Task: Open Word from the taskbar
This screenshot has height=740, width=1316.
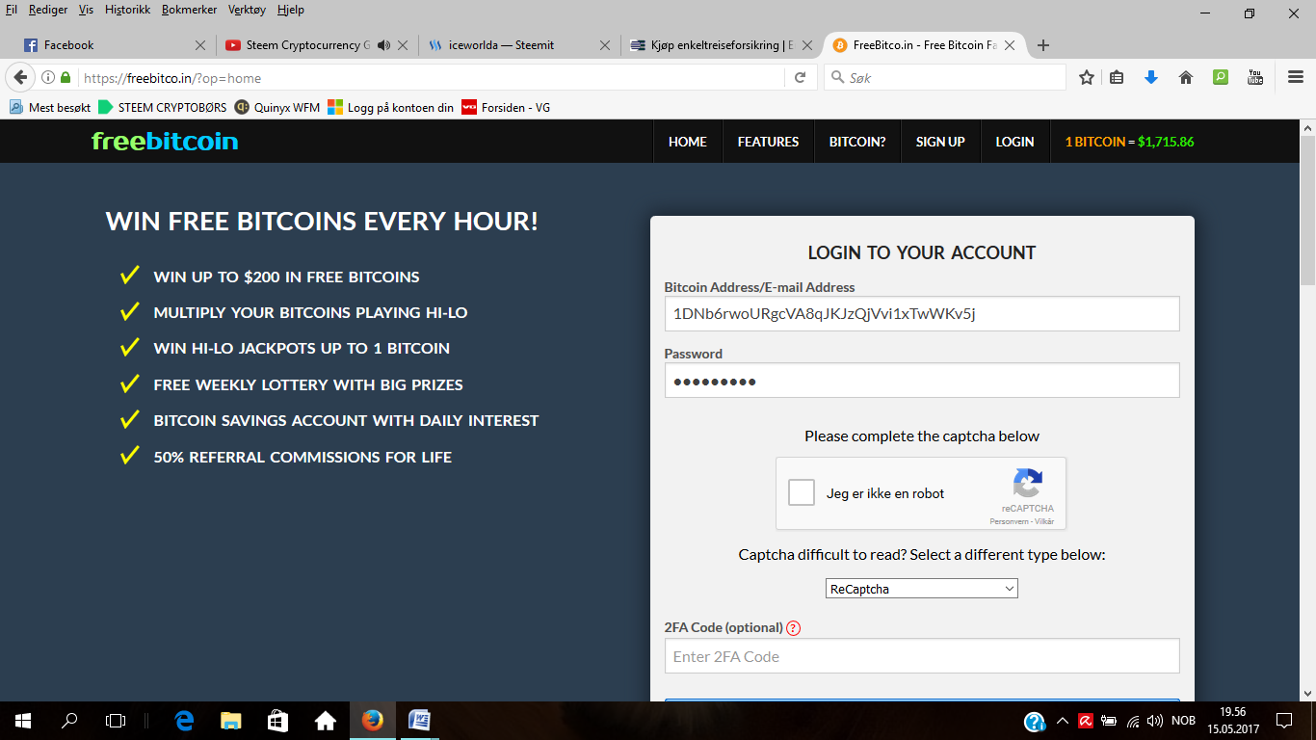Action: click(x=419, y=720)
